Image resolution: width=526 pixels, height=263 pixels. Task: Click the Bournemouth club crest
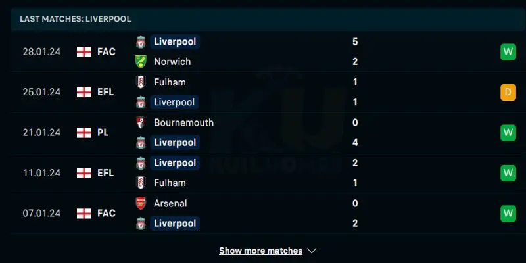click(140, 122)
